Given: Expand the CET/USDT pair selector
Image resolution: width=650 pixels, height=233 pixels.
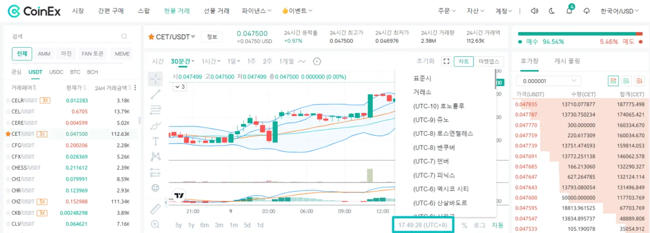Looking at the screenshot, I should [193, 37].
